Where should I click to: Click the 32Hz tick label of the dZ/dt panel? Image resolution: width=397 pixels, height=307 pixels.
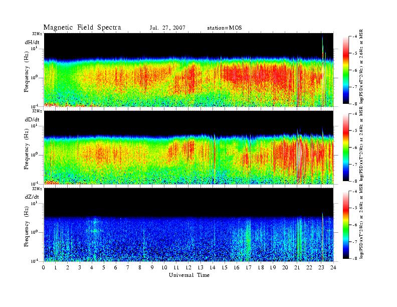click(x=37, y=189)
